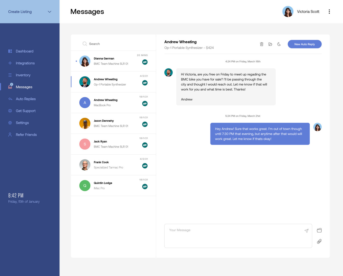Click the trash icon to delete conversation
The height and width of the screenshot is (276, 343).
point(262,44)
